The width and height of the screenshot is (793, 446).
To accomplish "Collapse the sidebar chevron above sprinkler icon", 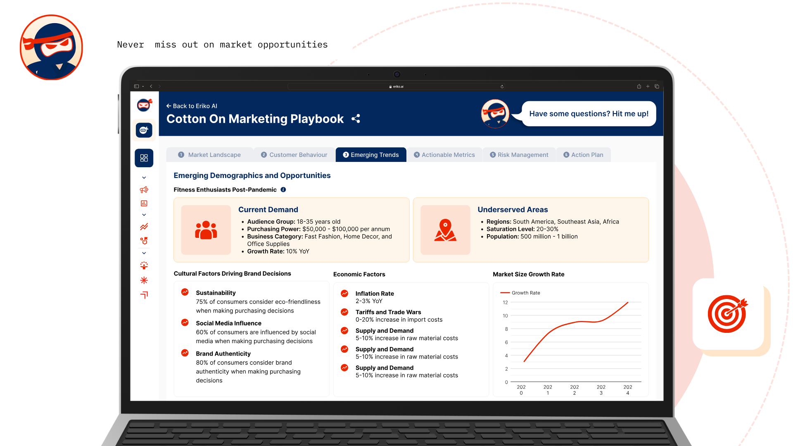I will pyautogui.click(x=144, y=253).
